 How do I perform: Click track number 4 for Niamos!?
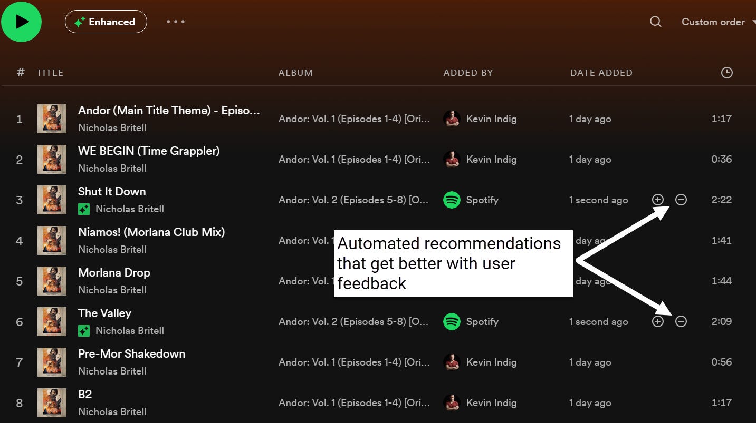(x=20, y=241)
